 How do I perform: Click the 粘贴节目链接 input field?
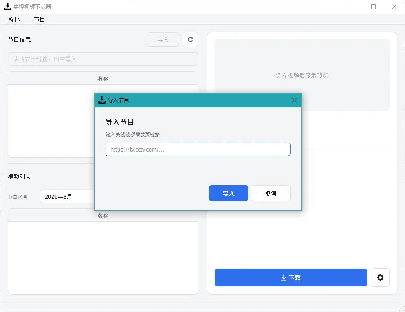(x=103, y=59)
